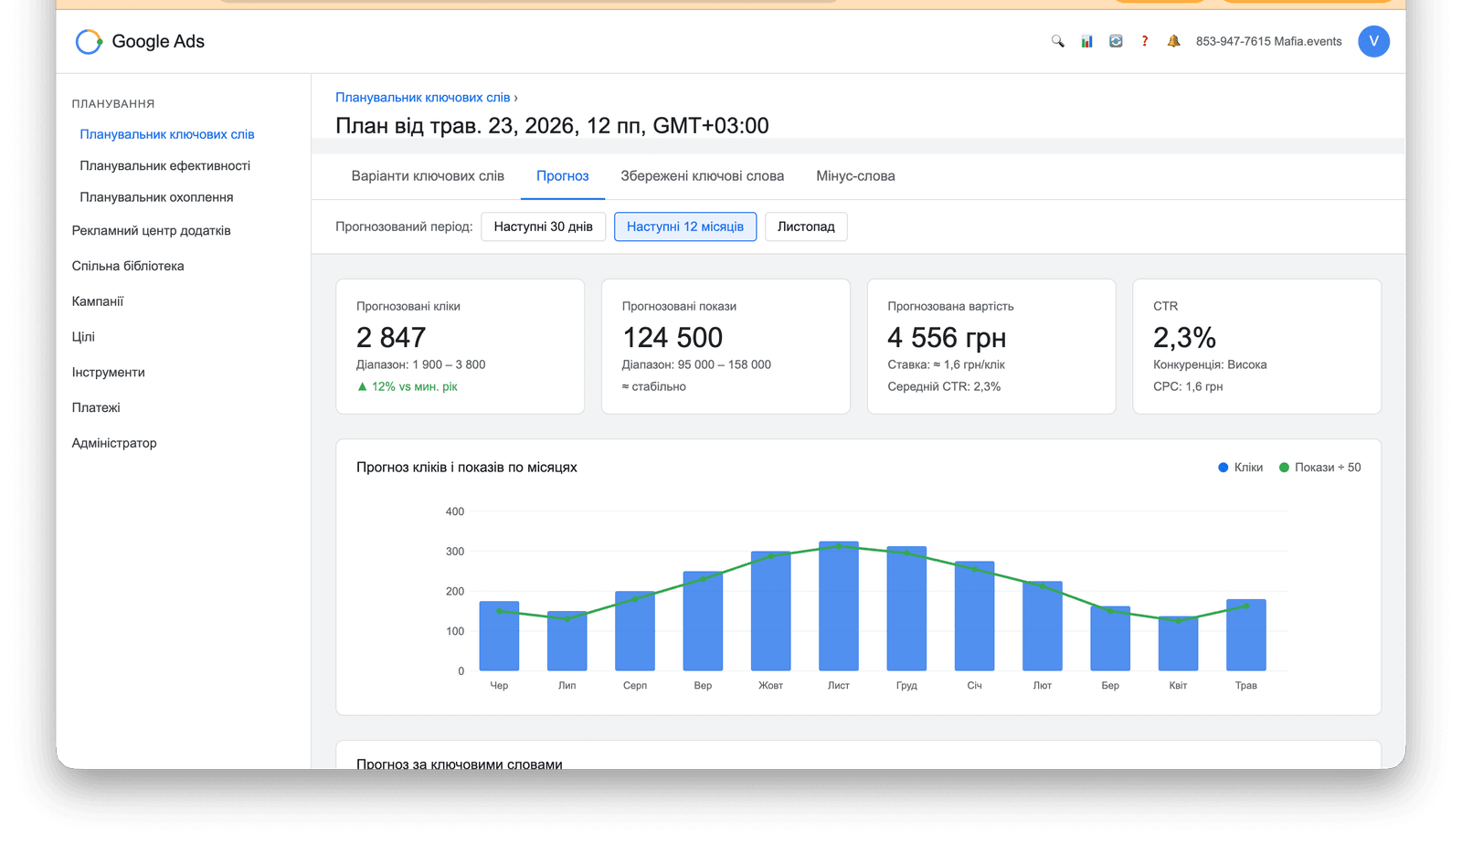Click Прогноз за ключовими словами heading

coord(460,764)
